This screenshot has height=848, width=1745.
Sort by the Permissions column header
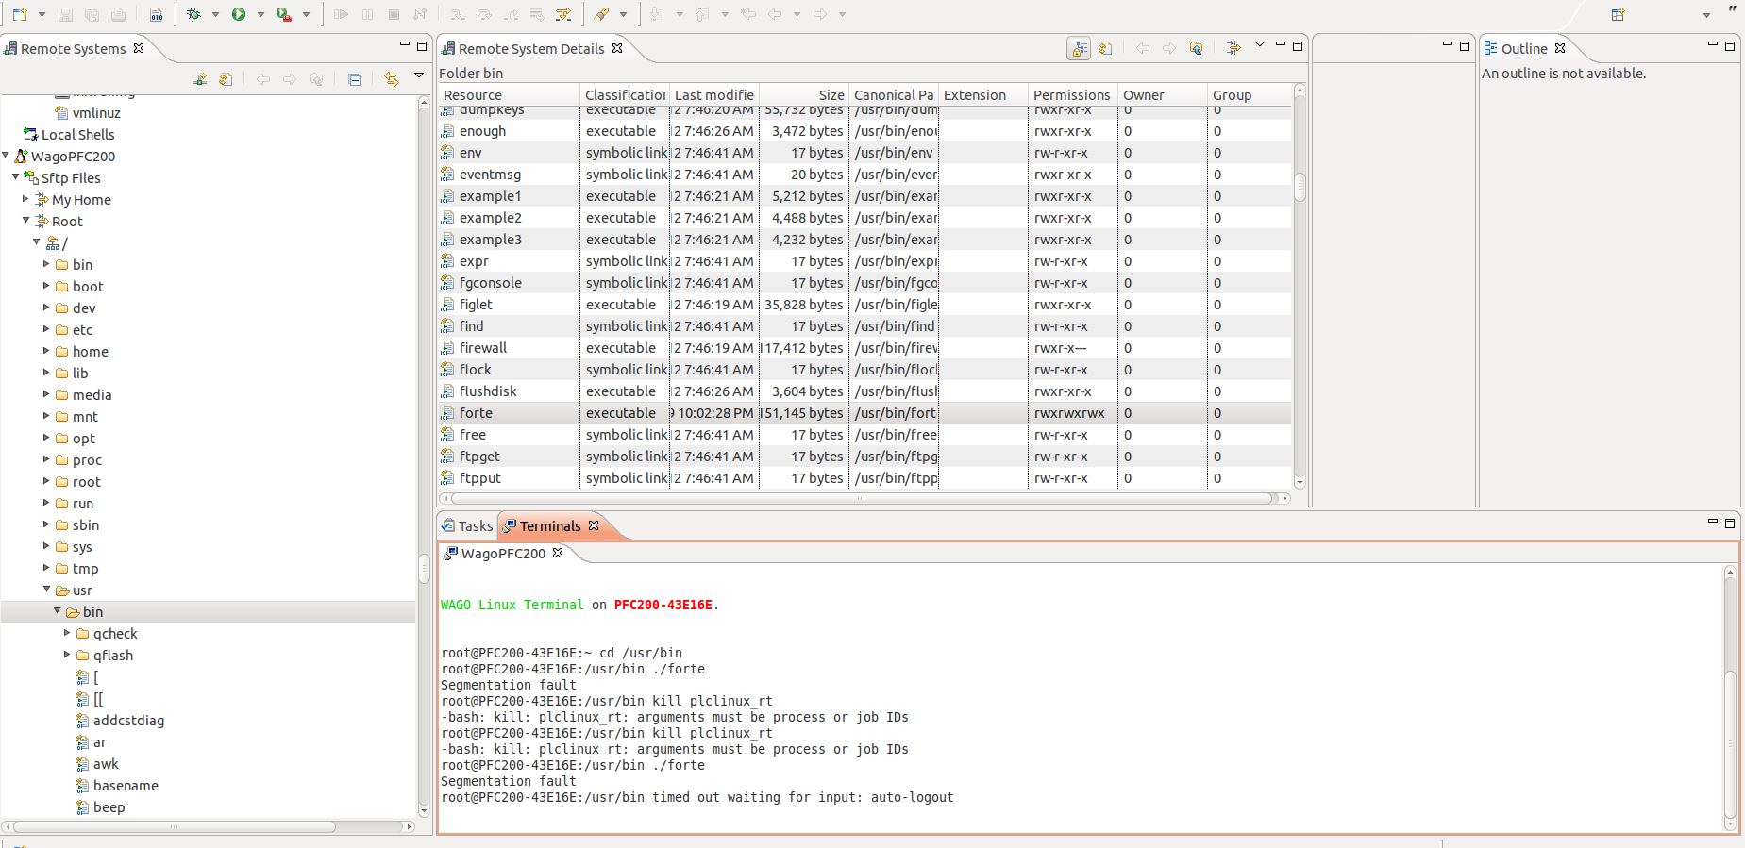tap(1071, 94)
